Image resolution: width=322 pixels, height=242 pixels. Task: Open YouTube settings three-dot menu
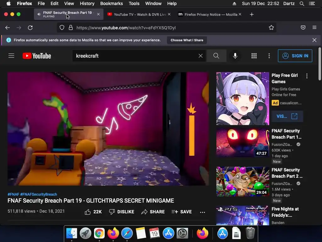269,56
